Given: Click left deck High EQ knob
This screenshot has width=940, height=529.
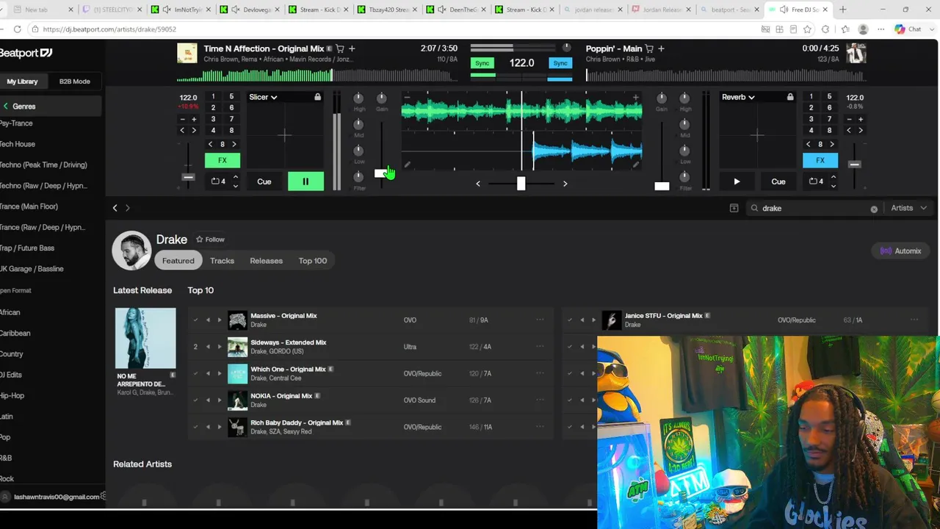Looking at the screenshot, I should click(x=358, y=98).
